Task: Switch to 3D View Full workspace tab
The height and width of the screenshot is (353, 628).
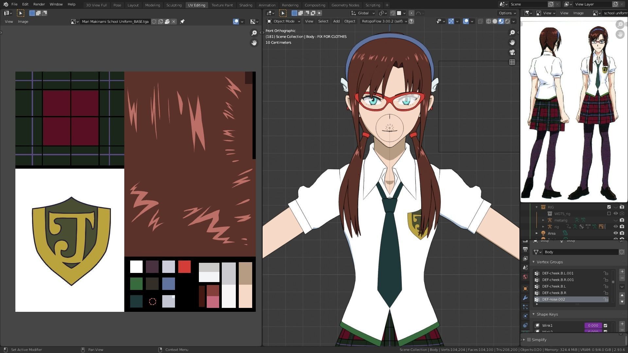Action: click(x=96, y=5)
